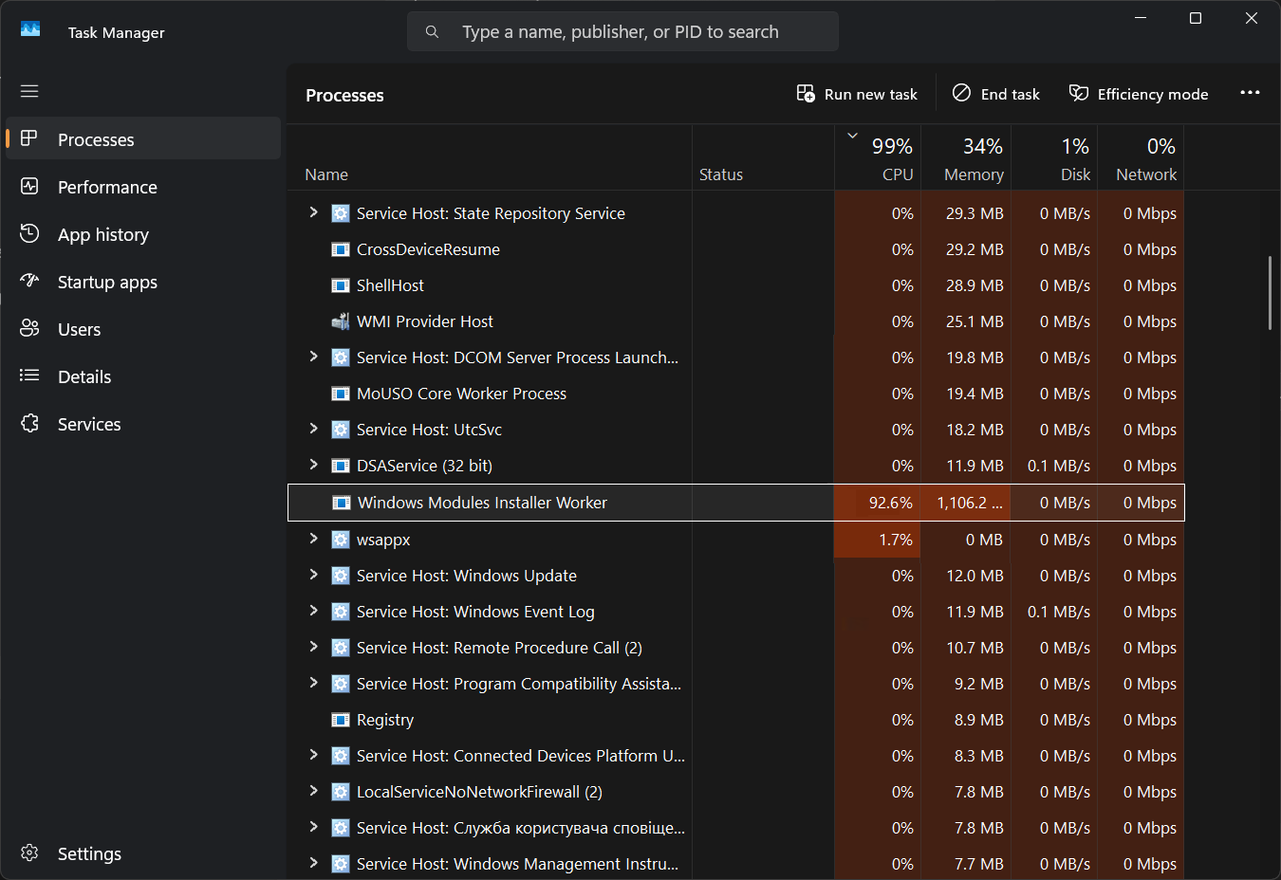Open the three-dot more options menu

pyautogui.click(x=1250, y=93)
